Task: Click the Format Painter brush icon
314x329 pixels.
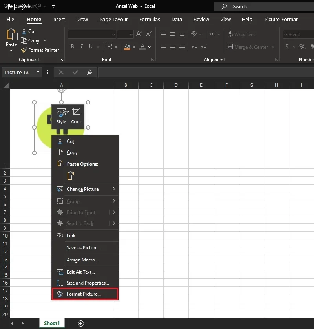Action: pos(24,50)
